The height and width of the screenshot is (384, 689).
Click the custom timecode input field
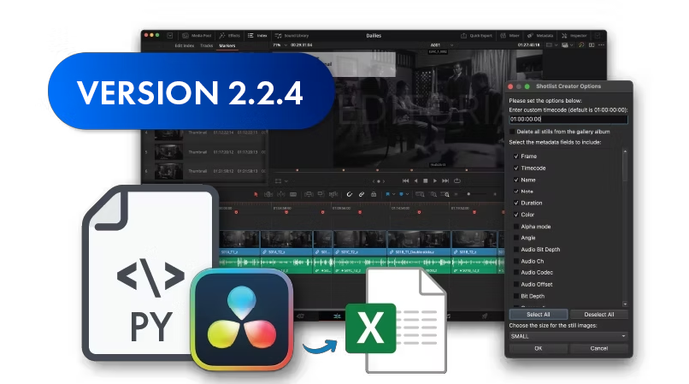point(568,119)
